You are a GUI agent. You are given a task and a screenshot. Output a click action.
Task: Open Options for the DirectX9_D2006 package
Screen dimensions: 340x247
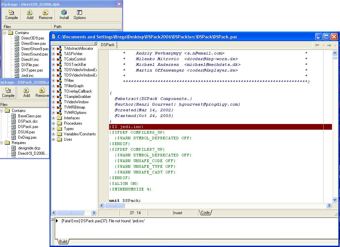pyautogui.click(x=80, y=15)
